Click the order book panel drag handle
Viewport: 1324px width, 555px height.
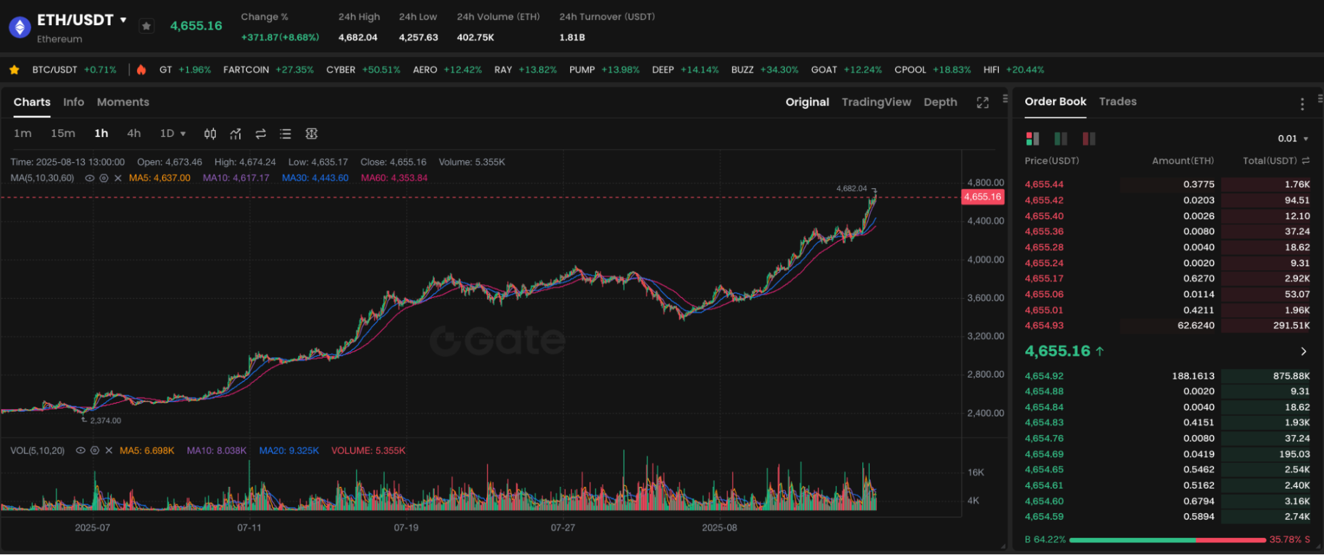[1320, 99]
